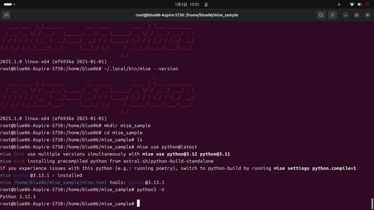This screenshot has height=210, width=374.
Task: Open the hamburger menu in the header bar
Action: pyautogui.click(x=332, y=15)
